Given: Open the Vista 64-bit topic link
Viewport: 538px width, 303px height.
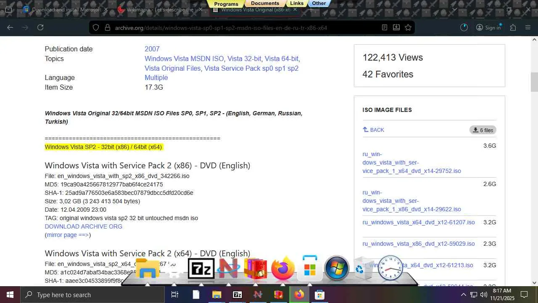Looking at the screenshot, I should click(282, 58).
